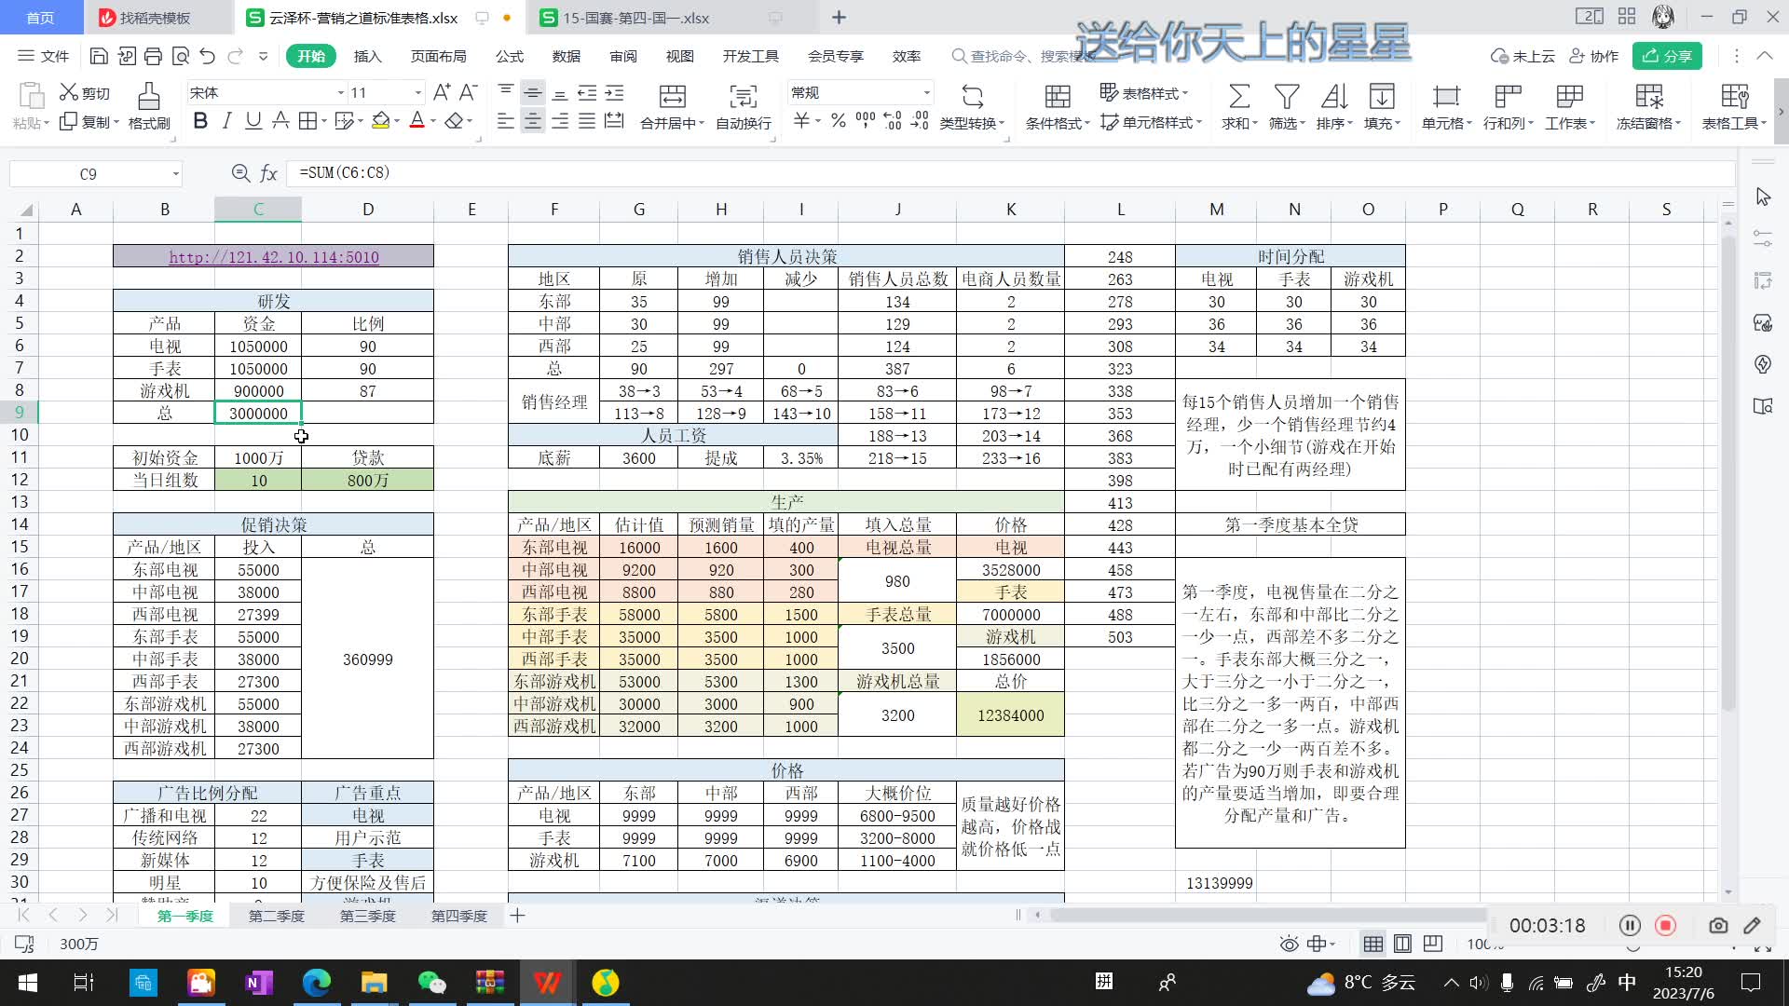Image resolution: width=1789 pixels, height=1006 pixels.
Task: Click the fill color bucket swatch
Action: [x=380, y=121]
